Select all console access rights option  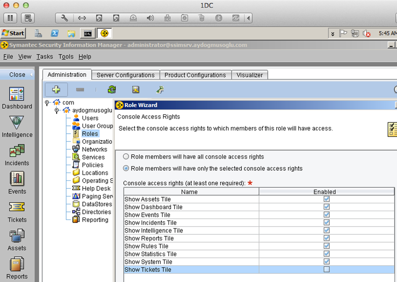click(x=126, y=157)
